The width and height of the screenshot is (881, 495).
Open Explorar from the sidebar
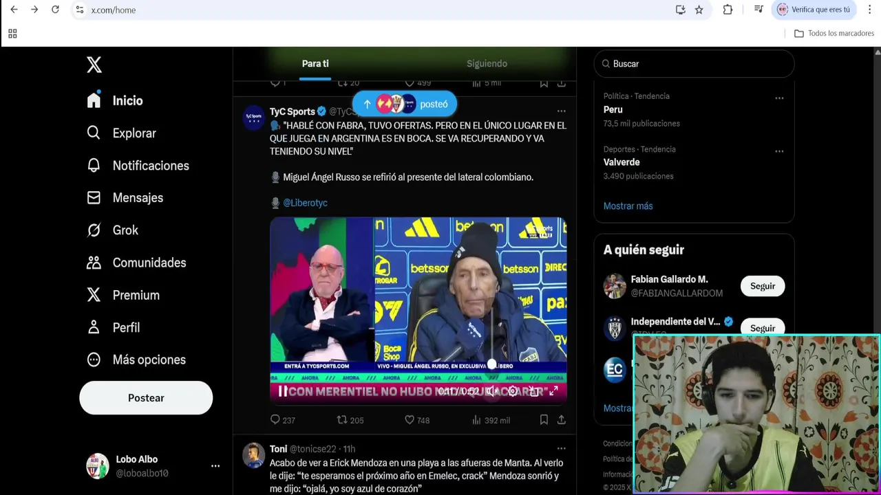click(x=121, y=133)
